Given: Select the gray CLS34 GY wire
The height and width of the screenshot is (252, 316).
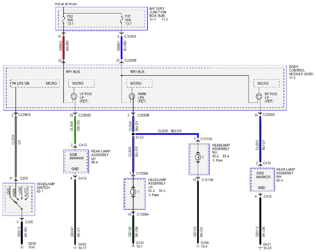Looking at the screenshot, I should tap(16, 147).
